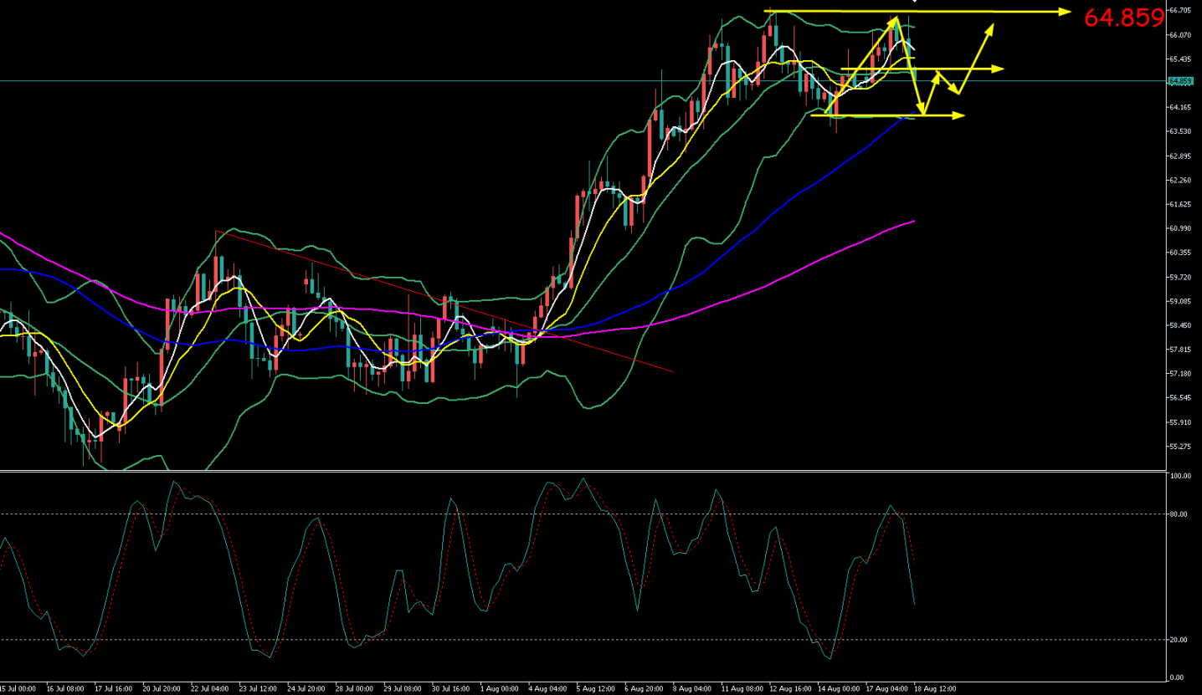1202x695 pixels.
Task: Click the 57.815 price axis label
Action: click(1180, 349)
